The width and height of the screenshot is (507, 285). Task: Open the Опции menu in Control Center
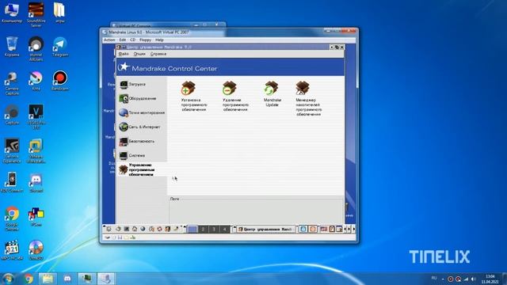coord(139,54)
